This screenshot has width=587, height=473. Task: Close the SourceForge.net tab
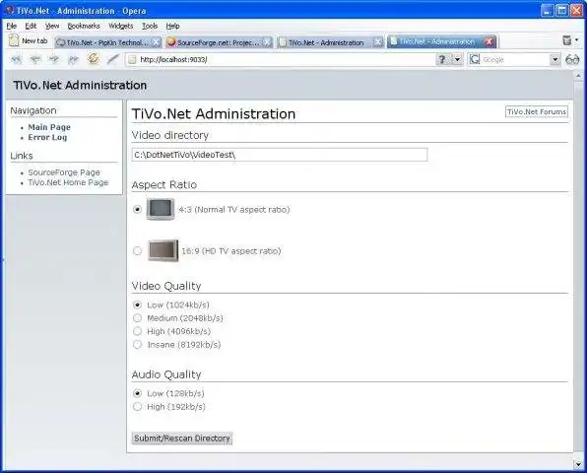[267, 42]
